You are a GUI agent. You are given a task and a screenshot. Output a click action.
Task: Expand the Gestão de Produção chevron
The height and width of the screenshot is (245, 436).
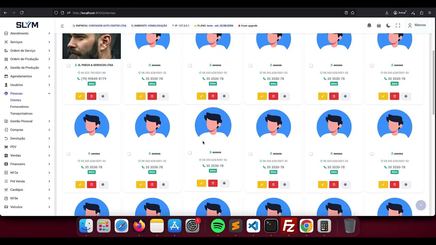pos(49,68)
